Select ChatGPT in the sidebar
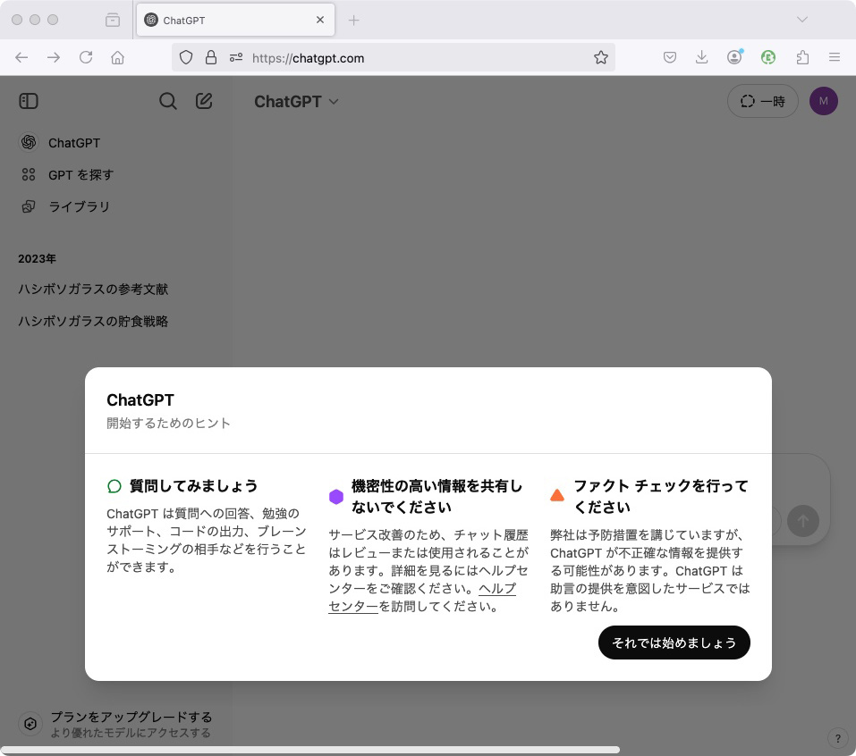 click(x=74, y=143)
